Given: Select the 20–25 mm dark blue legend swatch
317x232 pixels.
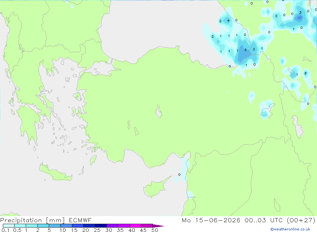Looking at the screenshot, I should coord(89,226).
